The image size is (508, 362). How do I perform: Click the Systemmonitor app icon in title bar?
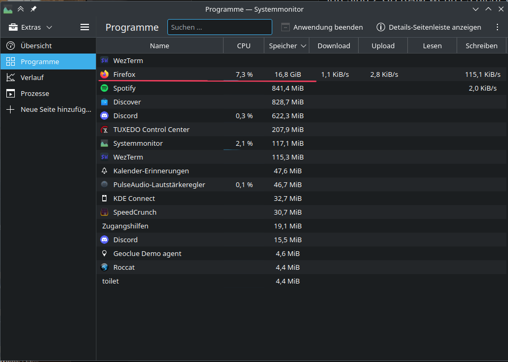(x=8, y=10)
